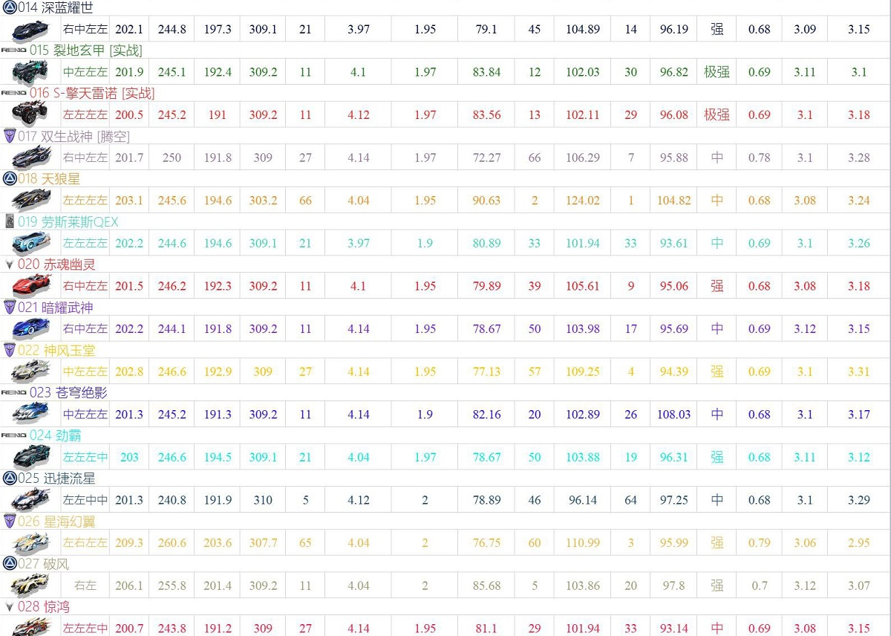This screenshot has height=636, width=891.
Task: Click the 104.82 value in 天狼星 row
Action: (x=673, y=201)
